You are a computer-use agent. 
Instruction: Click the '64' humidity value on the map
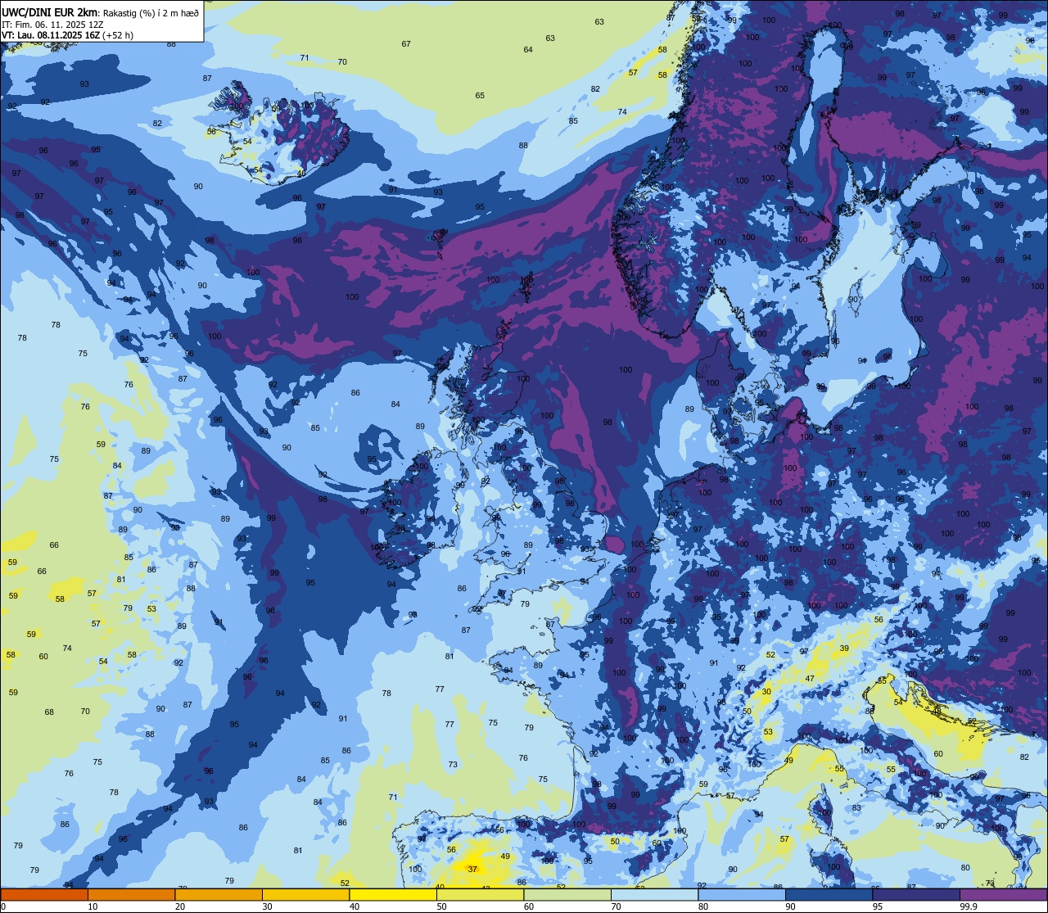(x=528, y=50)
